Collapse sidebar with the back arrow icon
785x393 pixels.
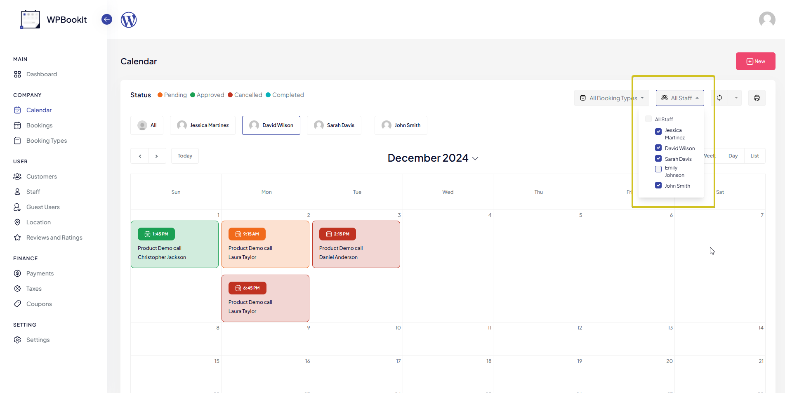(x=107, y=19)
